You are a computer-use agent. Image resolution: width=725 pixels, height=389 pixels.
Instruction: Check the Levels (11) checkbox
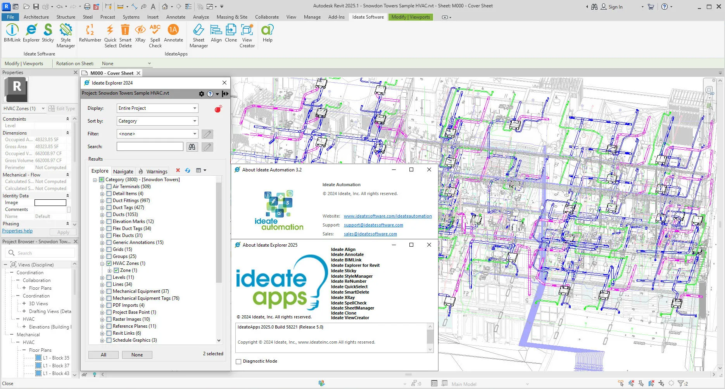click(x=109, y=277)
